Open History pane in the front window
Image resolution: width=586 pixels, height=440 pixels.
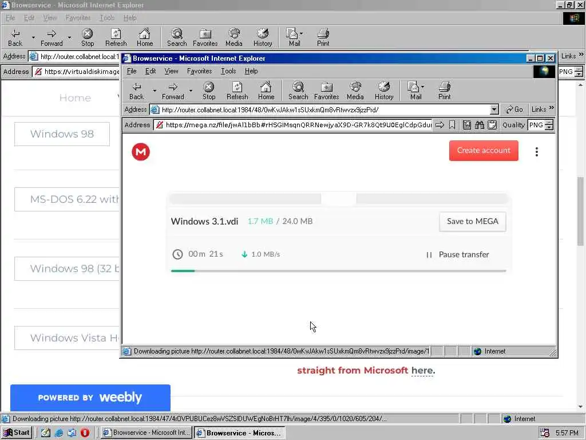[384, 91]
